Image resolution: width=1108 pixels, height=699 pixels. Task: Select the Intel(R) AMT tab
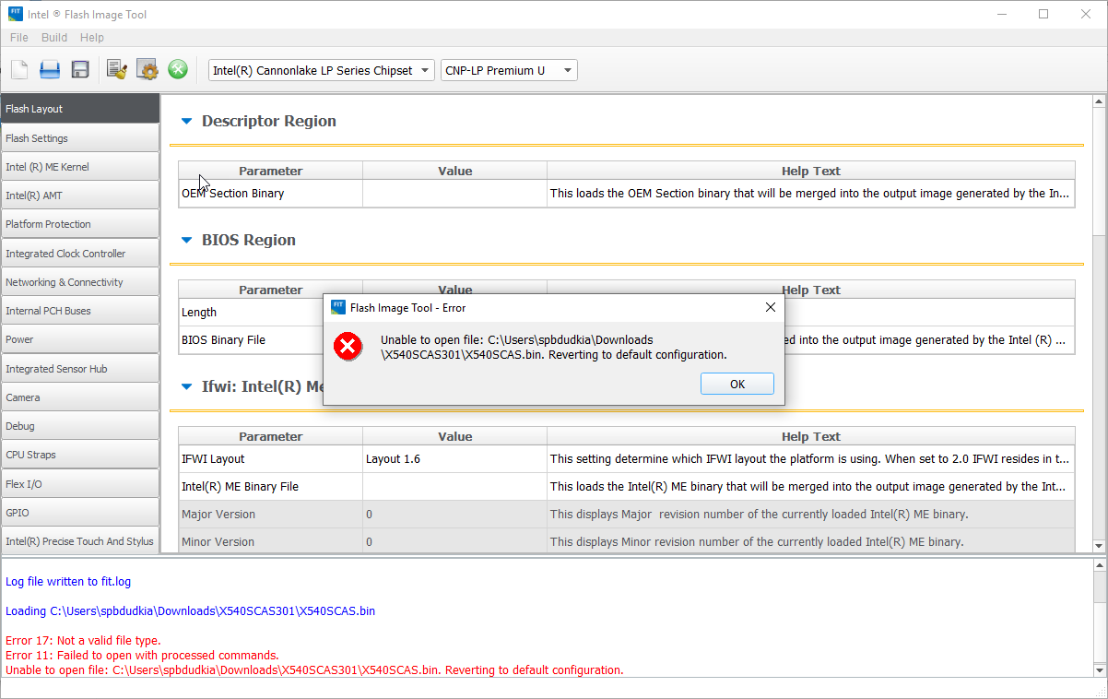click(80, 195)
